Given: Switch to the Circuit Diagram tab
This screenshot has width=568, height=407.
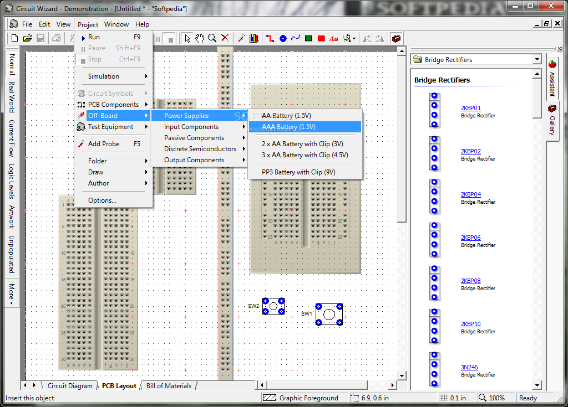Looking at the screenshot, I should click(70, 385).
